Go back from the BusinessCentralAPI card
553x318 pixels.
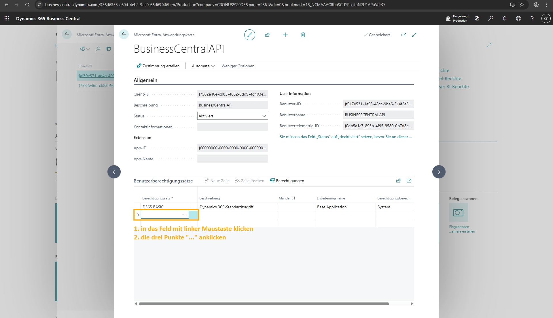coord(124,35)
